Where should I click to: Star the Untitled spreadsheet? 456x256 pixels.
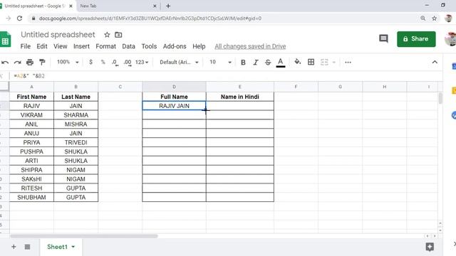[107, 35]
